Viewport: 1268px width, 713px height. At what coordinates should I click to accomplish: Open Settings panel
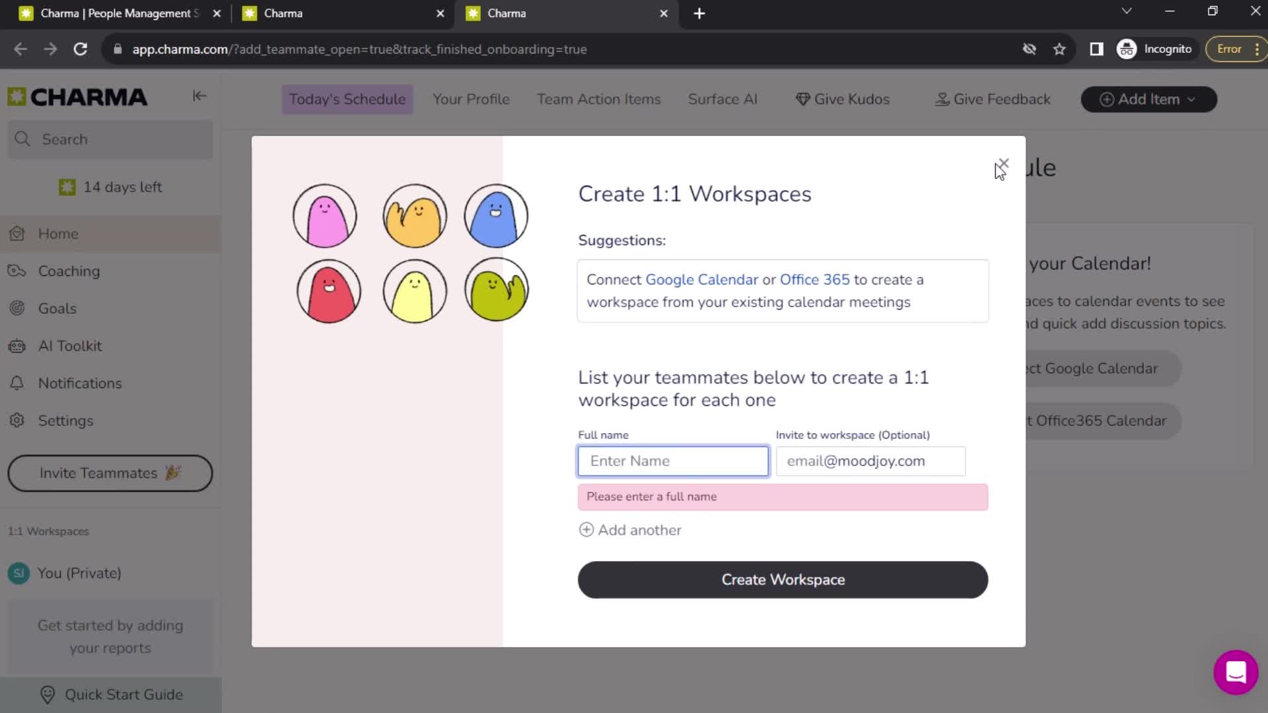[65, 421]
